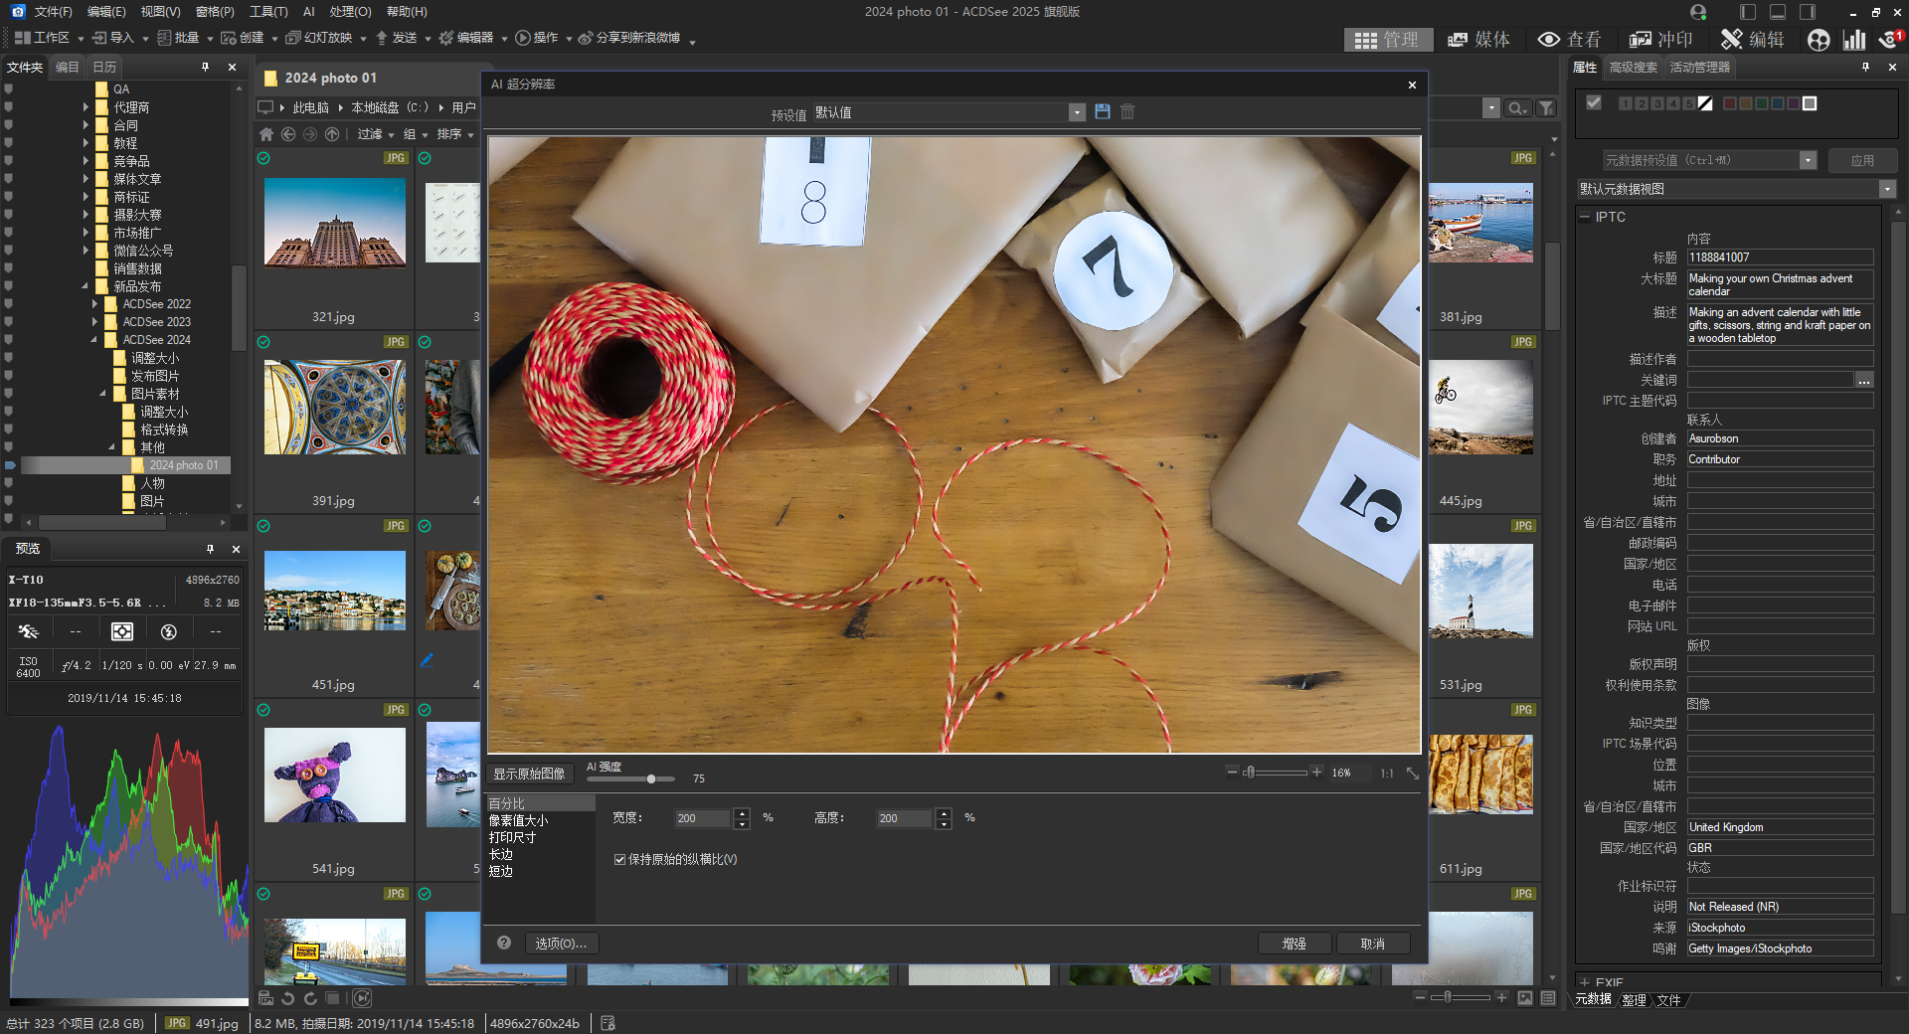Toggle checkmark on 321.jpg thumbnail
The image size is (1909, 1034).
263,158
